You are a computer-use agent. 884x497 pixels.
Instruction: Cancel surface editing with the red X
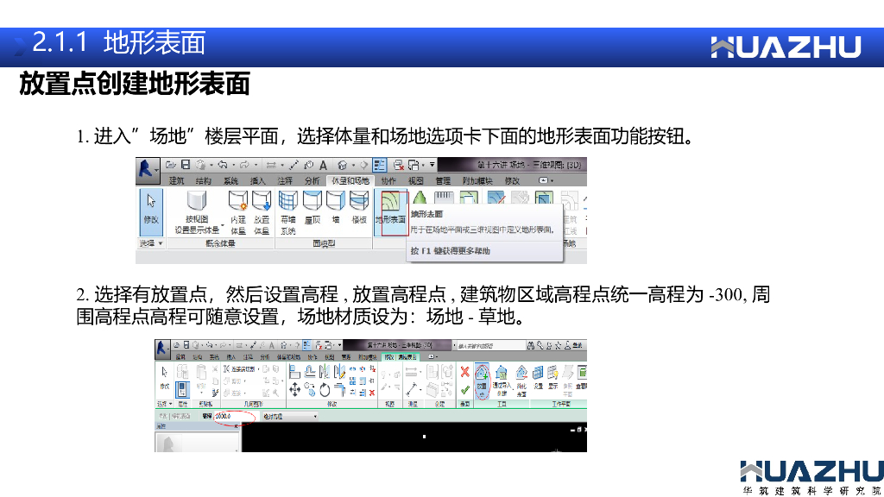coord(465,372)
